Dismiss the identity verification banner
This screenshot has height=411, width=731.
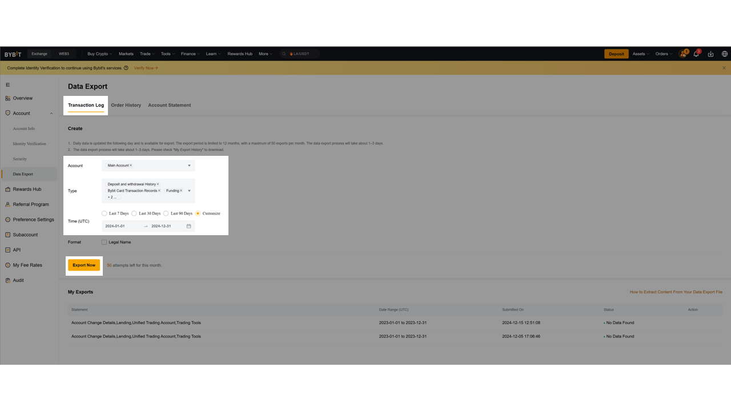pos(724,68)
